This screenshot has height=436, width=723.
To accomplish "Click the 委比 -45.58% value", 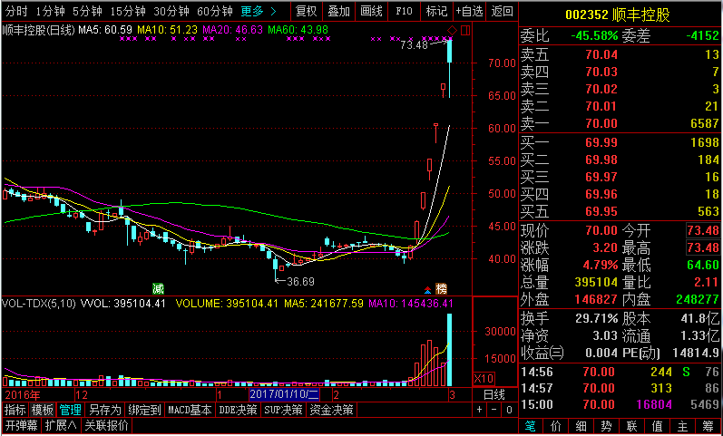I will 594,35.
